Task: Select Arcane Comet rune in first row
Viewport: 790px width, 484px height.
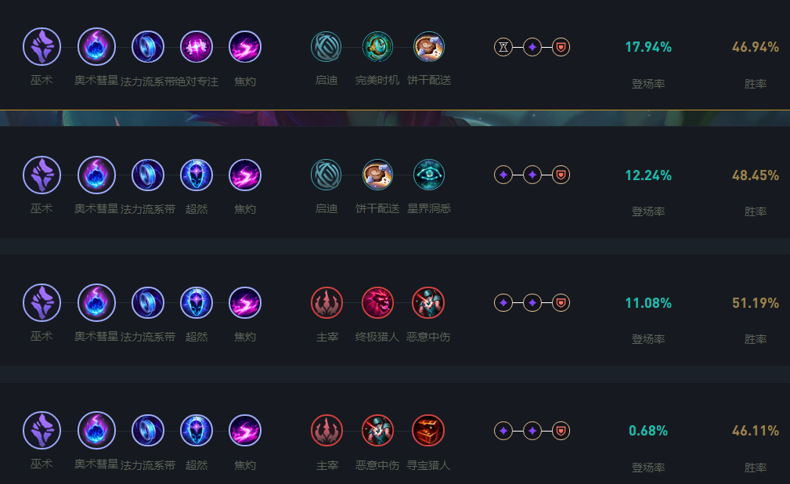Action: pos(96,47)
